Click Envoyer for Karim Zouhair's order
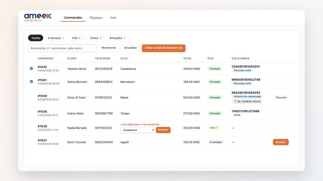Viewport: 323px width, 181px height. pyautogui.click(x=281, y=142)
